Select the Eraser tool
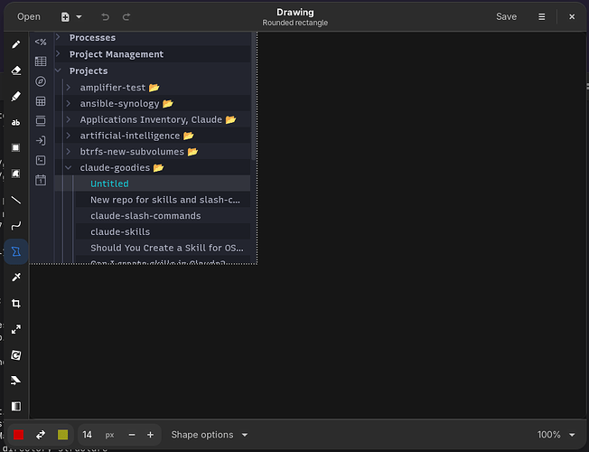Viewport: 589px width, 452px height. (x=15, y=71)
